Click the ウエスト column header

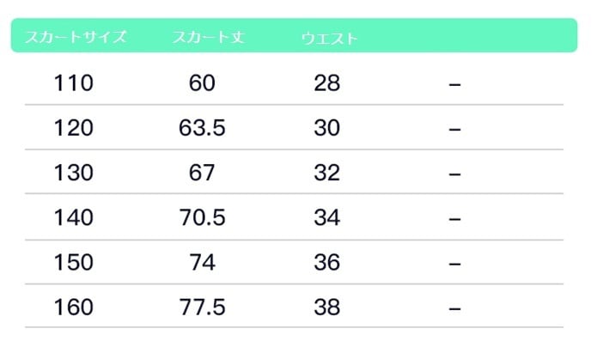coord(329,39)
